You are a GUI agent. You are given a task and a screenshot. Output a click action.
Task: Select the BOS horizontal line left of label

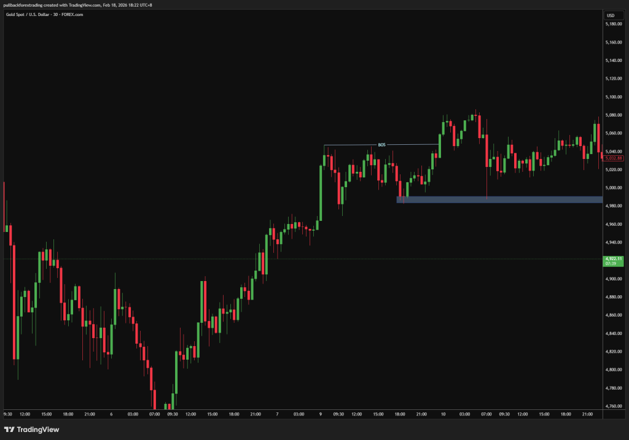click(x=349, y=145)
